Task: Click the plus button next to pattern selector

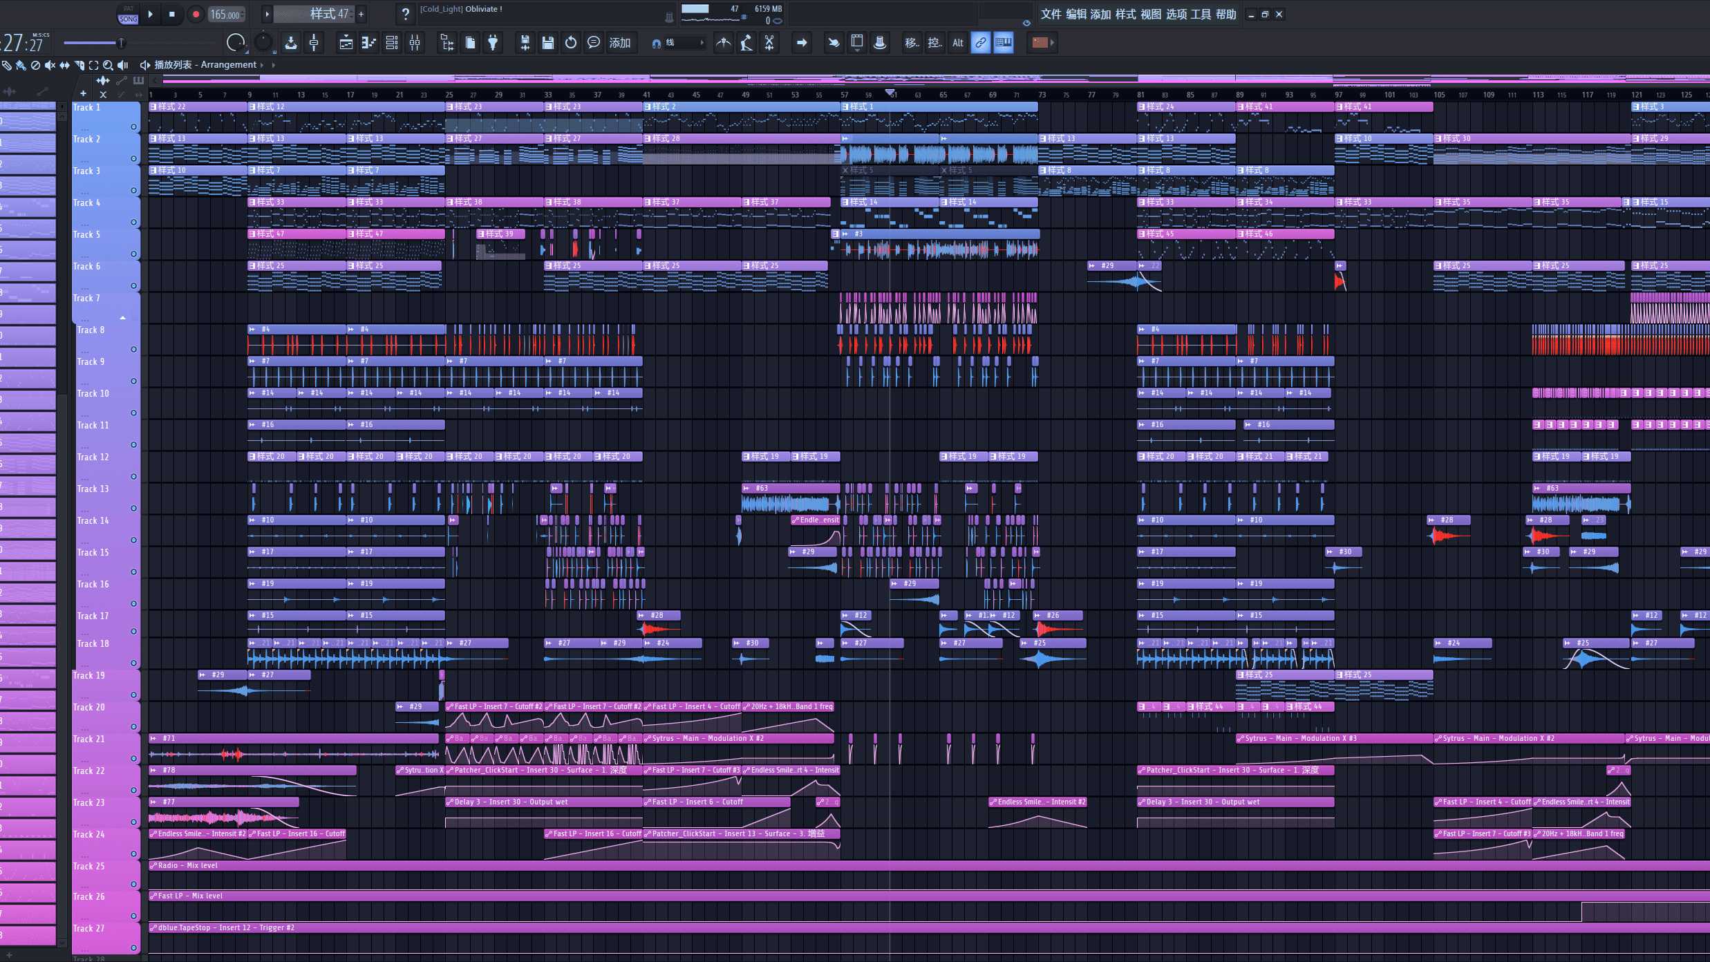Action: (361, 14)
